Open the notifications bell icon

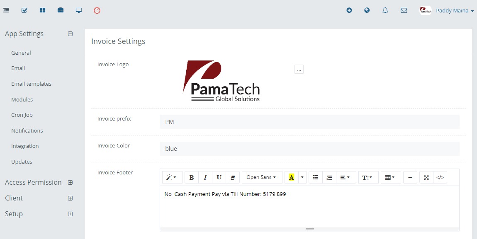(x=385, y=10)
